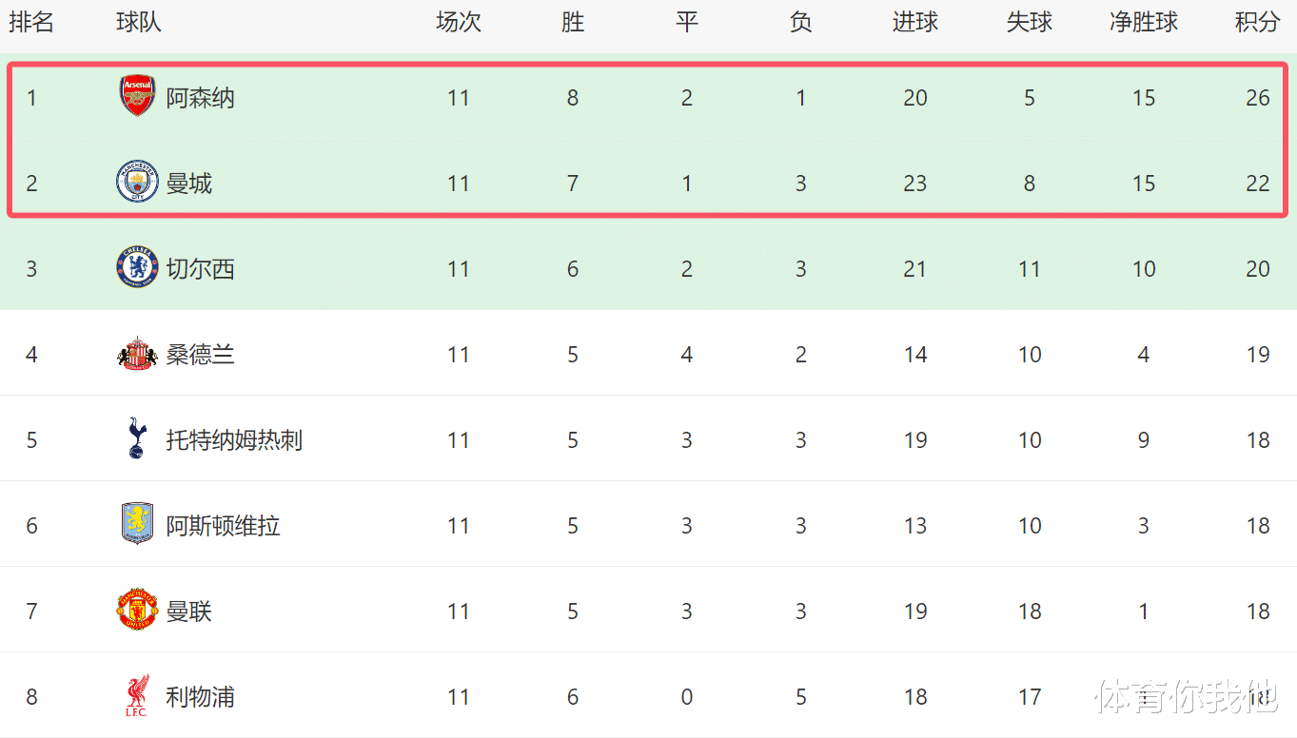Click the Arsenal club crest icon
The width and height of the screenshot is (1297, 738).
pos(137,97)
